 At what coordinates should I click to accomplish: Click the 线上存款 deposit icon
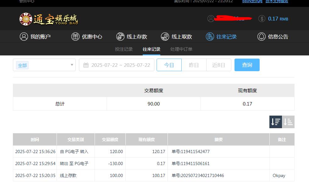tap(120, 37)
